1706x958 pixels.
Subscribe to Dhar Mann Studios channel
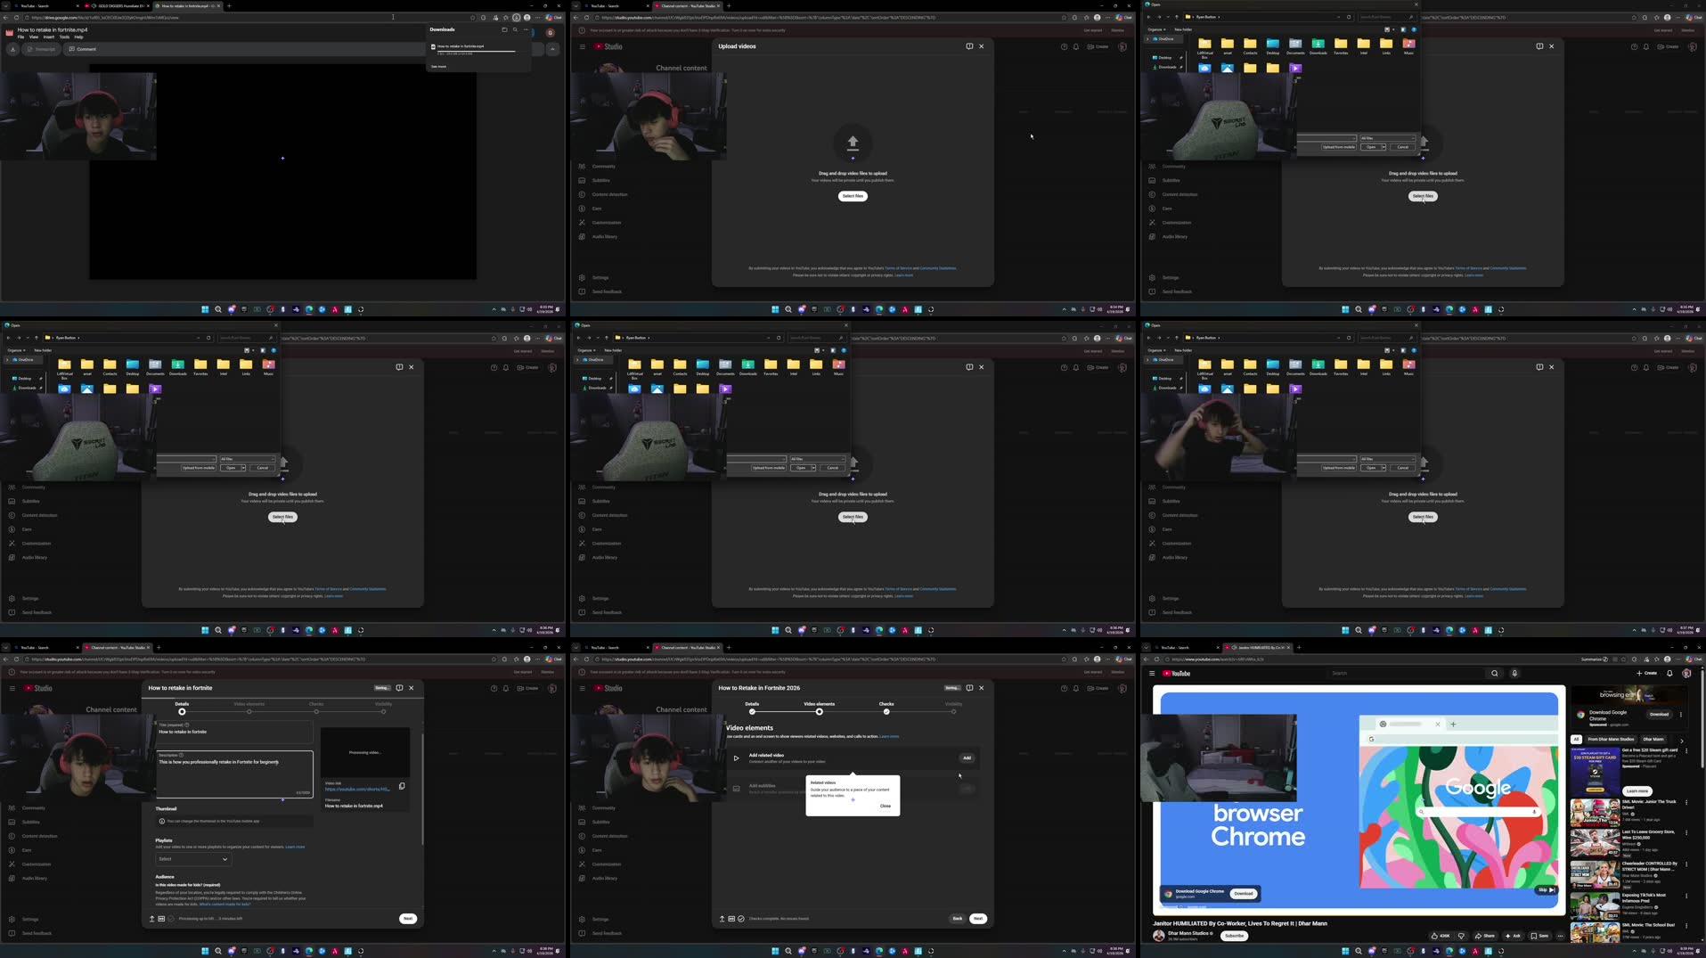1235,936
